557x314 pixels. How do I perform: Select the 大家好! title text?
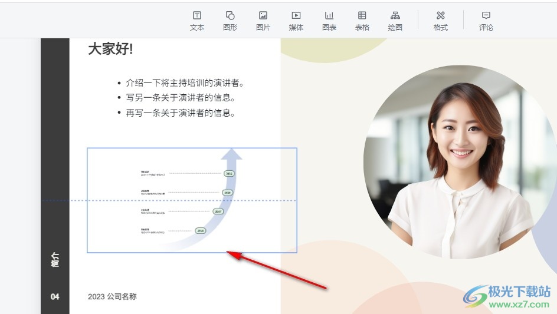pyautogui.click(x=110, y=49)
